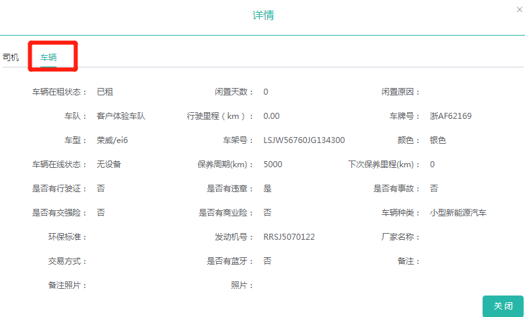Click the online status value 无设备

(109, 165)
